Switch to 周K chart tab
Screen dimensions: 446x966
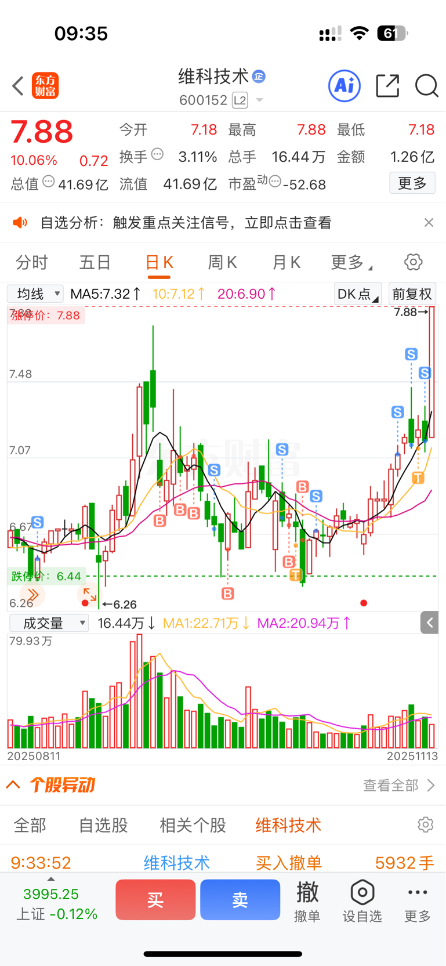pos(222,263)
